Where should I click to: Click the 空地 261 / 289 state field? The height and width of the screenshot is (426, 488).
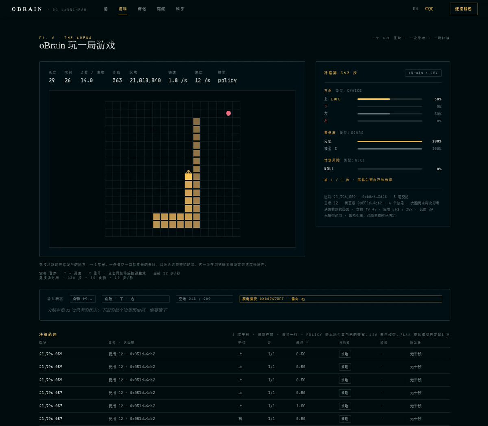point(204,299)
